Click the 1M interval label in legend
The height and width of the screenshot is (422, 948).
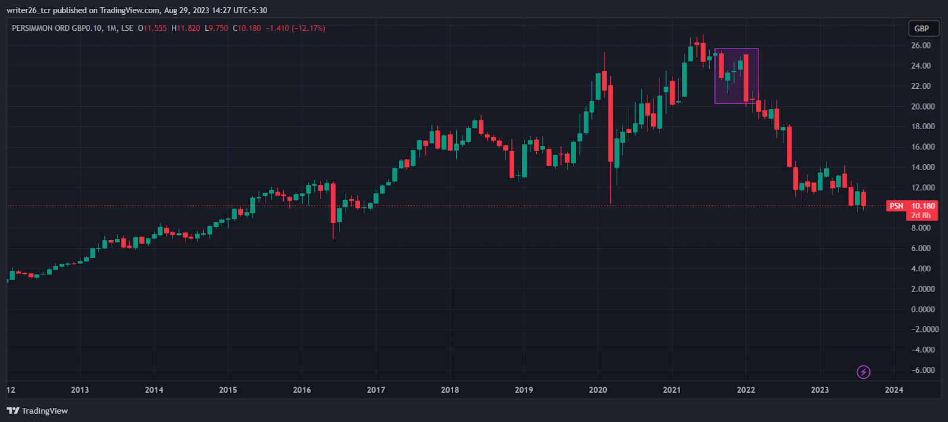coord(112,28)
